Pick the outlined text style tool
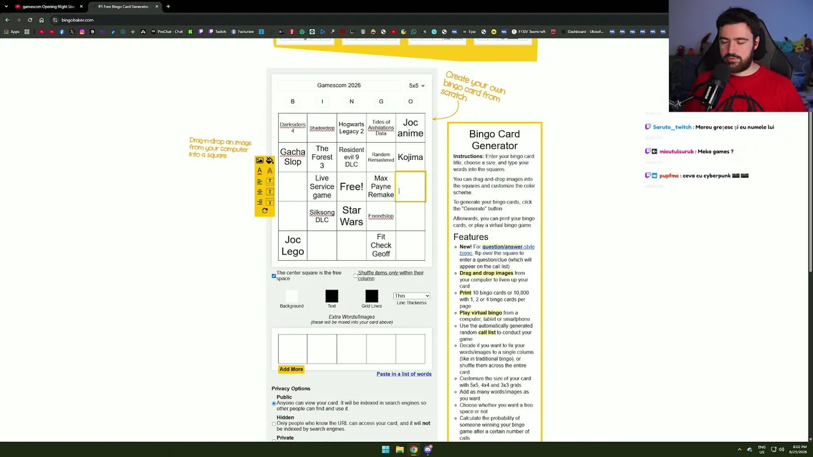The image size is (813, 457). click(270, 171)
